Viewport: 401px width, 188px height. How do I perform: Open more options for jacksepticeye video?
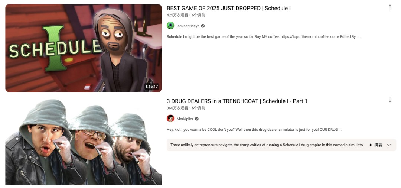pos(390,7)
